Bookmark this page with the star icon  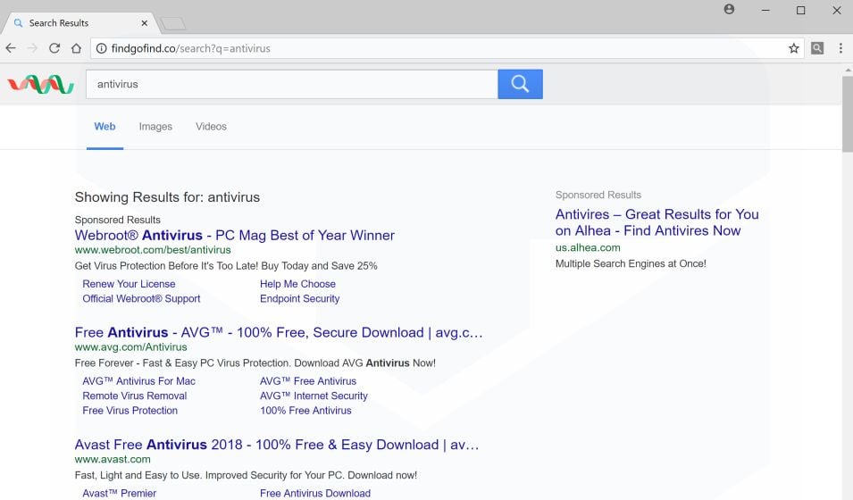[x=793, y=48]
